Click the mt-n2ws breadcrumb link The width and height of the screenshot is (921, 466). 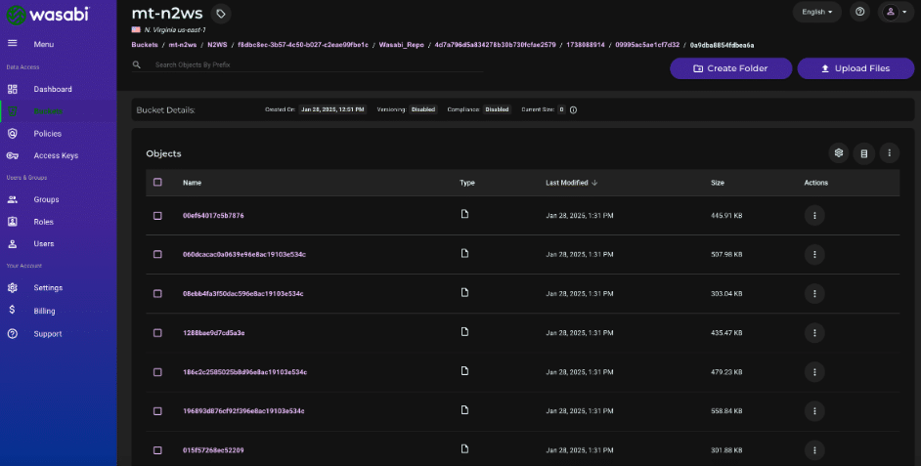point(183,45)
